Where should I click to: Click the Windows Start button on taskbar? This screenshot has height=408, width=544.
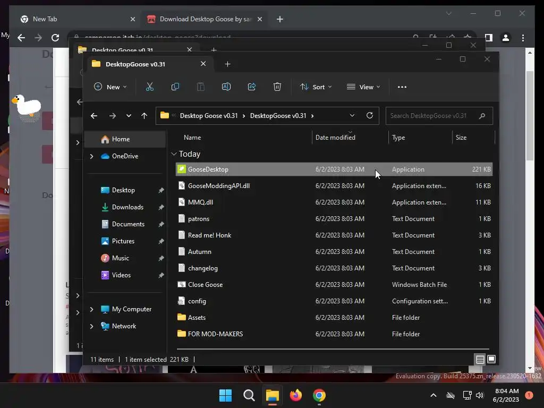(x=225, y=395)
